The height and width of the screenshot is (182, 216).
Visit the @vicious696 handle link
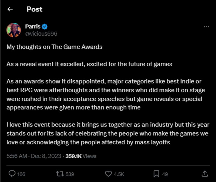tap(41, 34)
